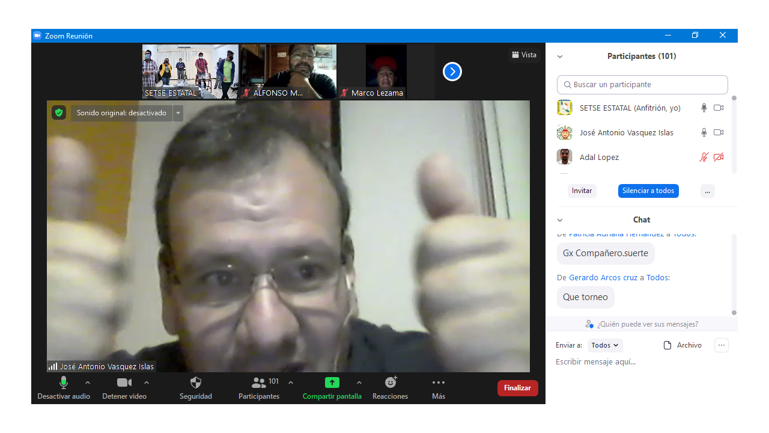Click the chat panel scrollbar
Viewport: 769px width, 433px height.
point(734,274)
